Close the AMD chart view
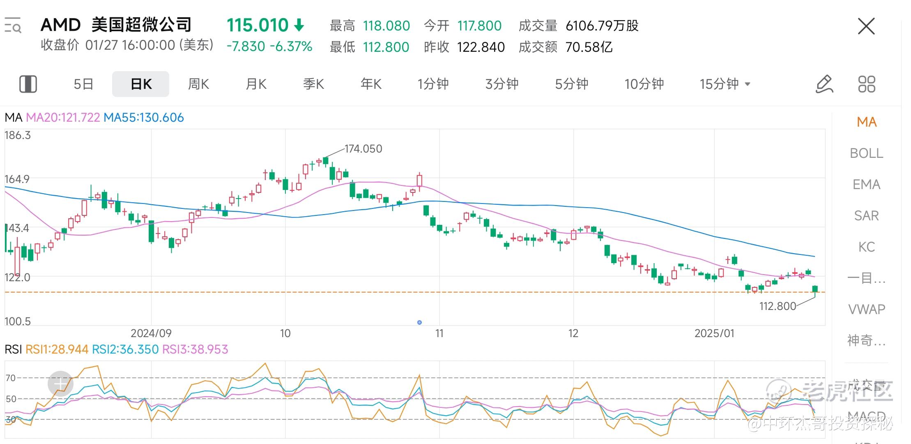Viewport: 911px width, 444px height. [866, 27]
